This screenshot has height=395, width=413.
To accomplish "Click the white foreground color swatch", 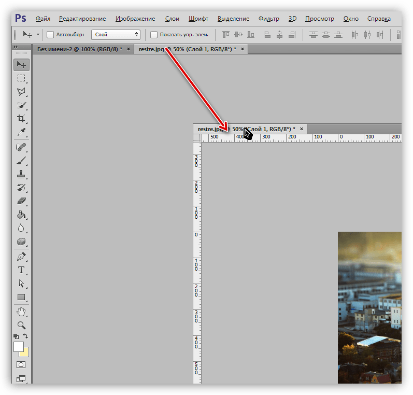I will point(18,346).
